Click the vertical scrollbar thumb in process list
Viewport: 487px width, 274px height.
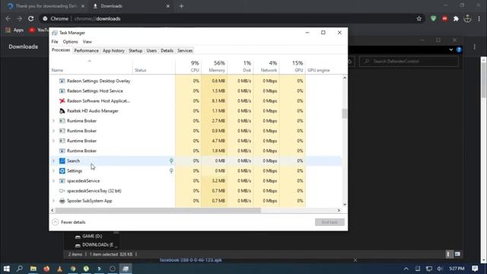[x=345, y=113]
